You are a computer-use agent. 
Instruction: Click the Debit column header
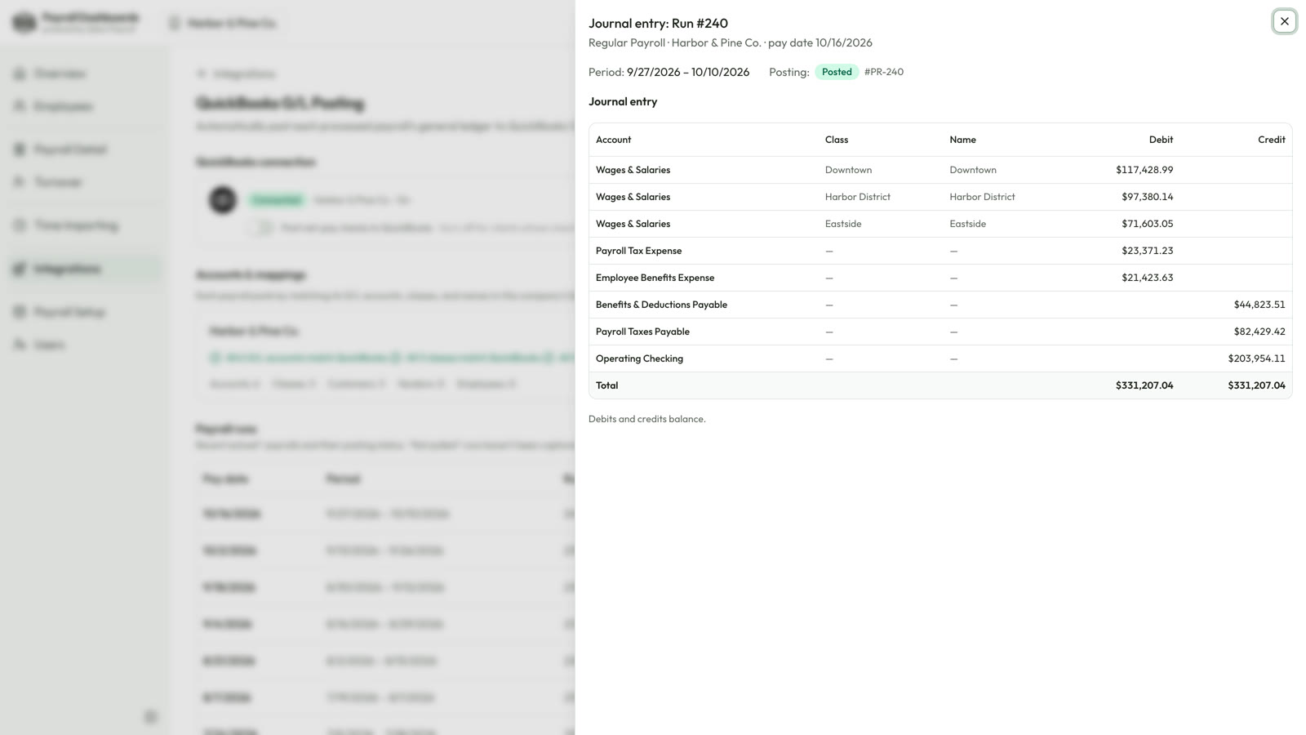(1161, 140)
